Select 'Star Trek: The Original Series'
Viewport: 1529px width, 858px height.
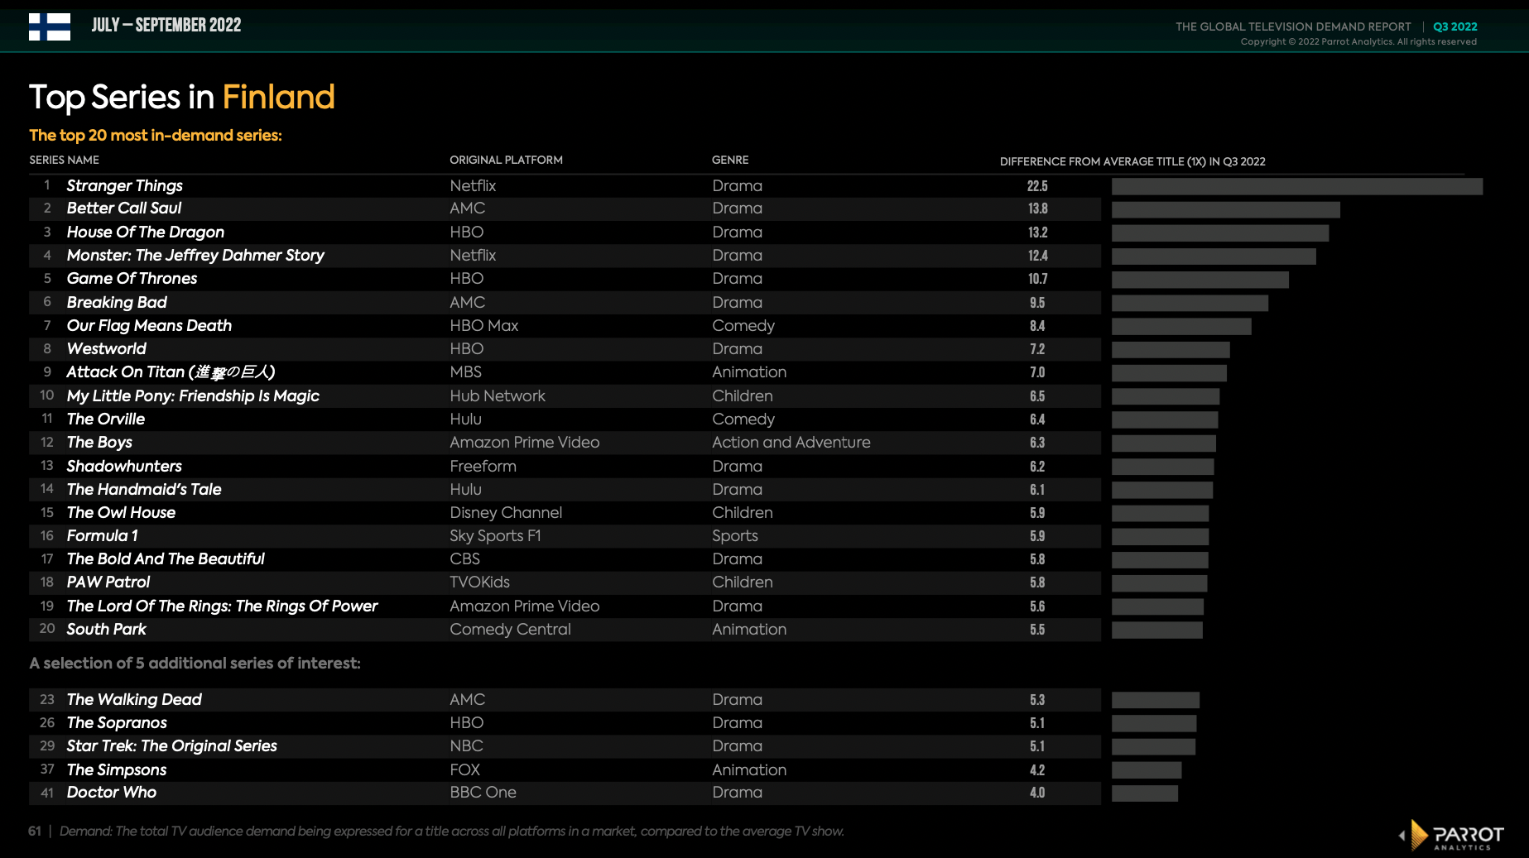click(x=171, y=746)
